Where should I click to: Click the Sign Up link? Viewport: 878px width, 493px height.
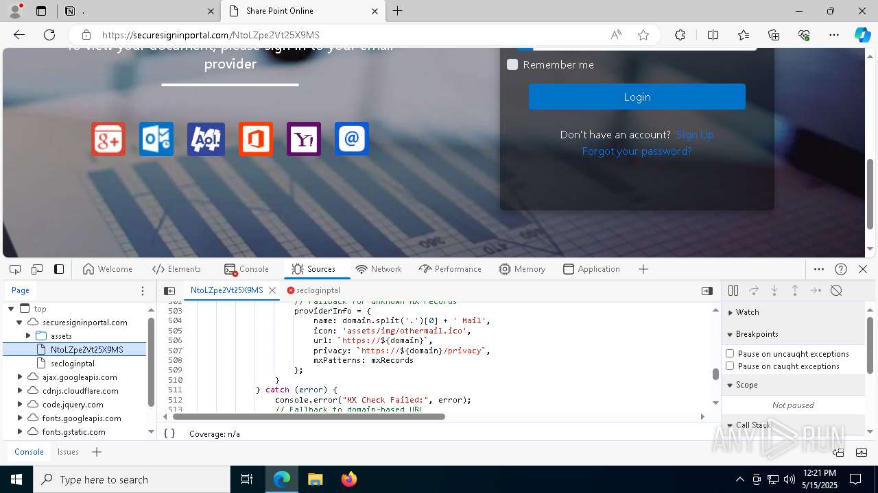click(x=695, y=135)
